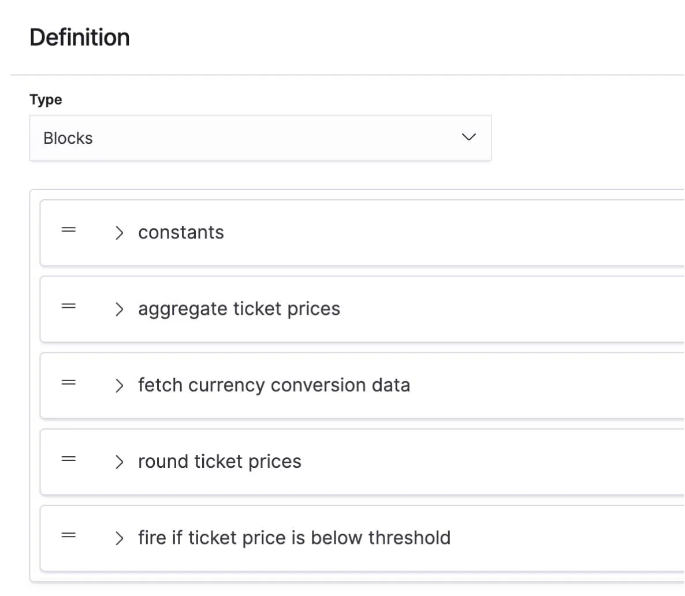Viewport: 685px width, 596px height.
Task: Click drag handle of aggregate ticket prices
Action: (x=69, y=306)
